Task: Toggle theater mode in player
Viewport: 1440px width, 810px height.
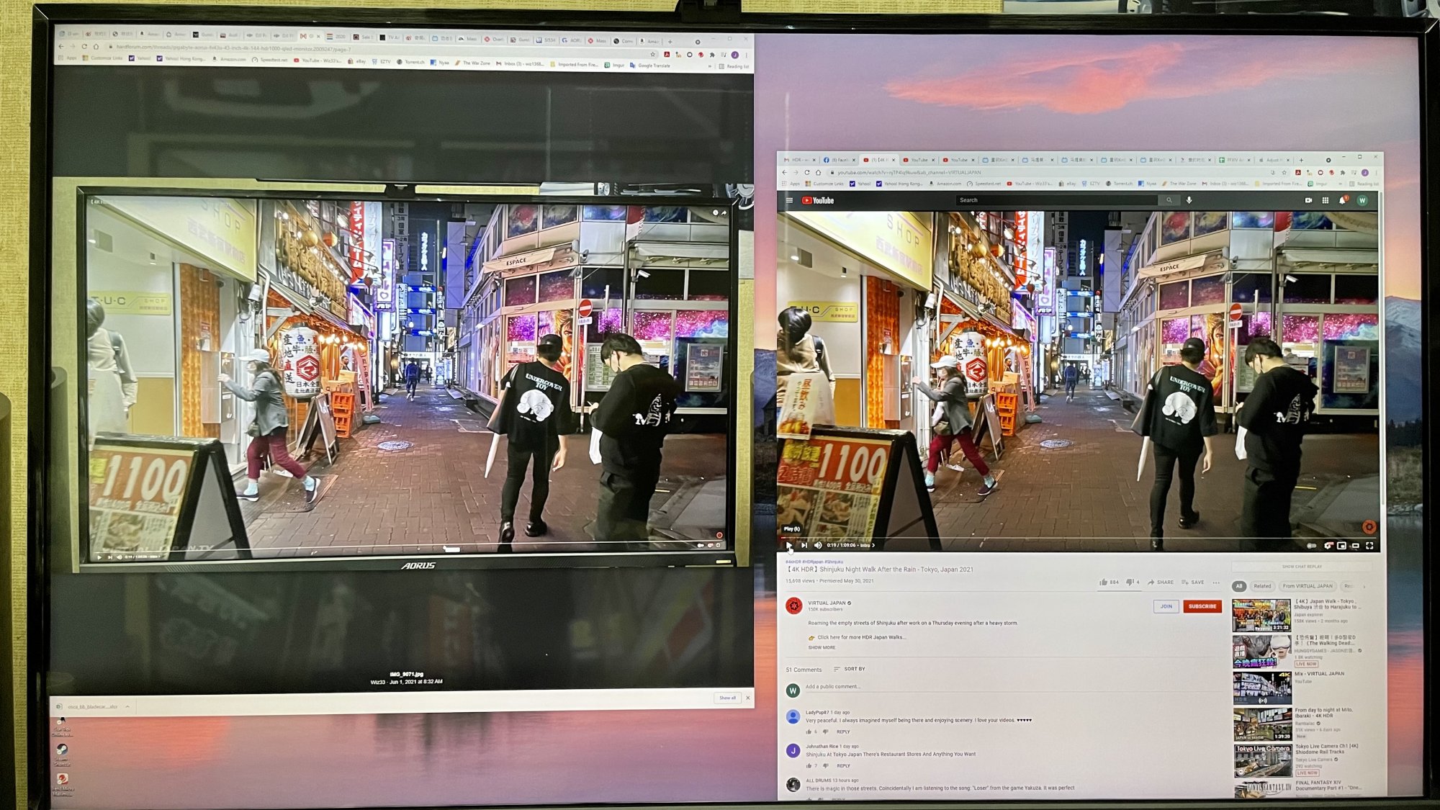Action: 1355,546
